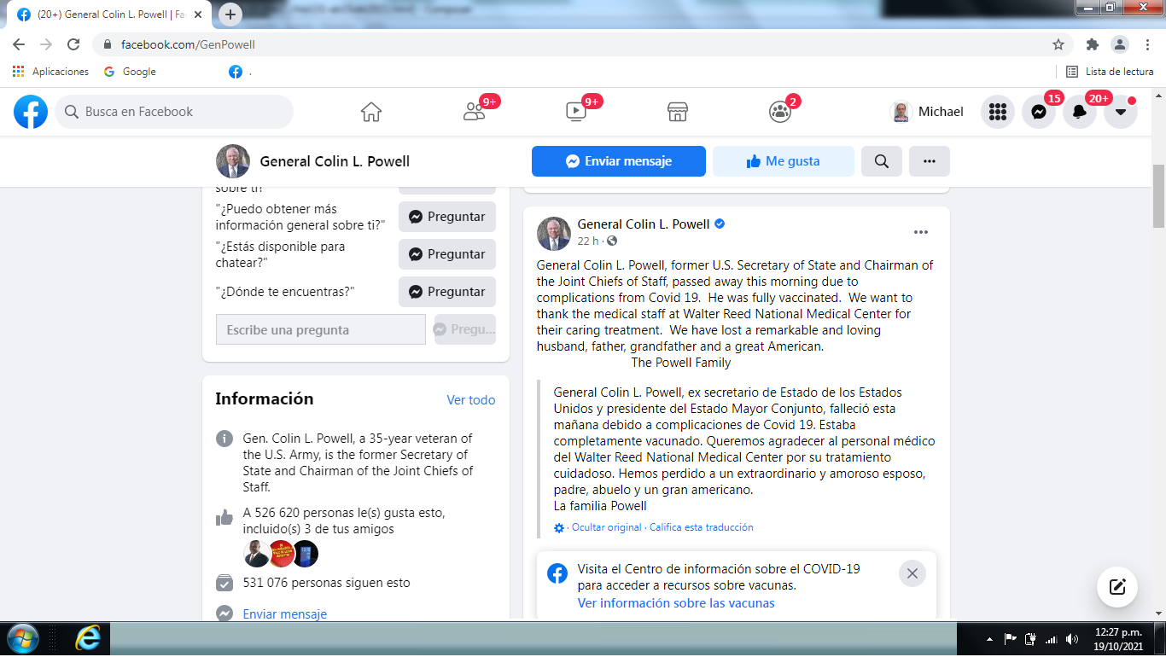Click the Escribe una pregunta input field
The image size is (1166, 657).
point(320,329)
